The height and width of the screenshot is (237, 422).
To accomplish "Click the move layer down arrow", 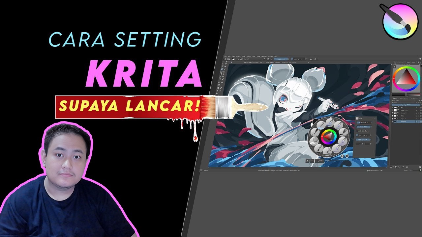I will (399, 167).
